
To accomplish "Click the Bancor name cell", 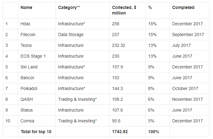I will pyautogui.click(x=27, y=78).
